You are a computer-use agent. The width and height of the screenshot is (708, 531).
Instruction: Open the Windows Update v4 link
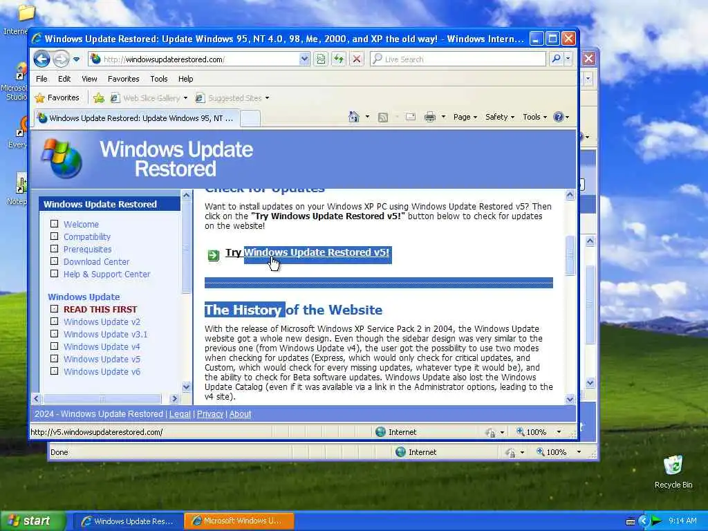(x=102, y=347)
